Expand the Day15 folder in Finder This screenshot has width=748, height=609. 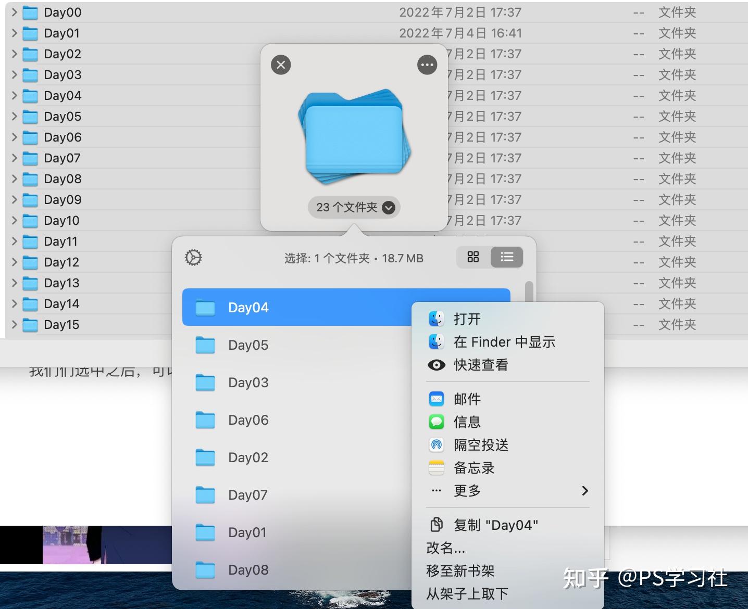(x=15, y=324)
